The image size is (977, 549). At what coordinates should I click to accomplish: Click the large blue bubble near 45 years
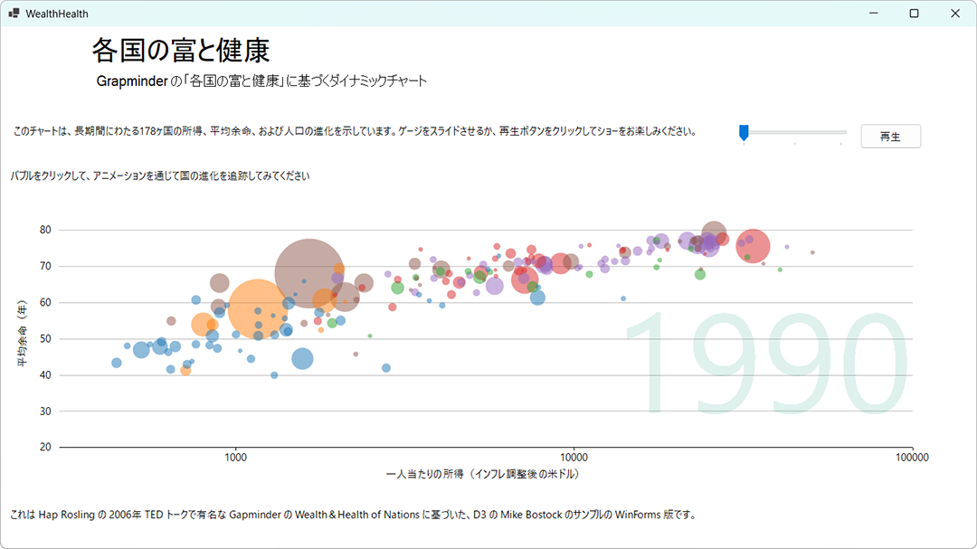pyautogui.click(x=302, y=359)
